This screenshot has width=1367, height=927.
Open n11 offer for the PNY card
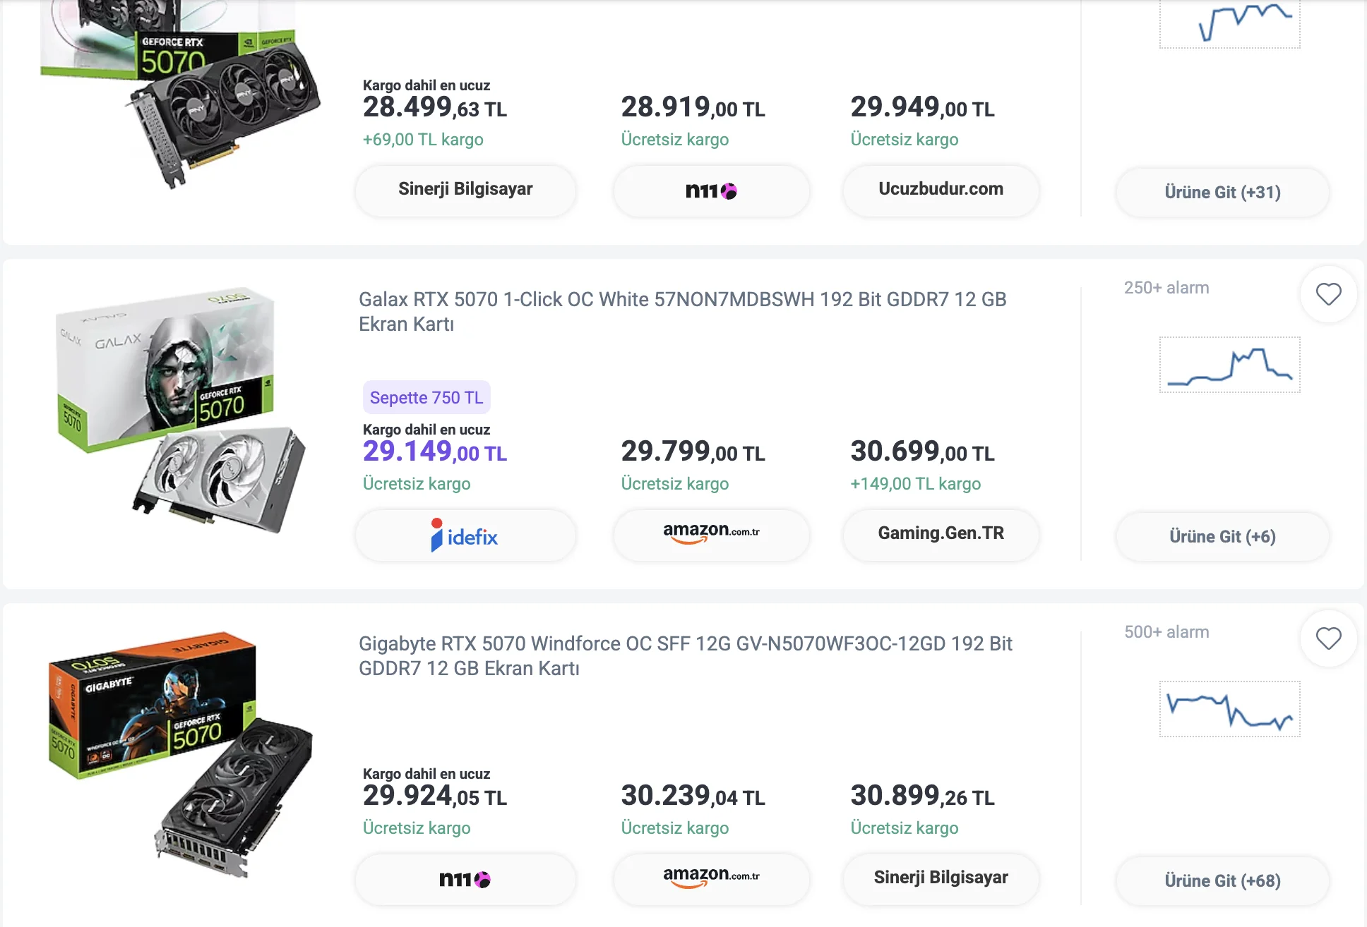[x=711, y=190]
